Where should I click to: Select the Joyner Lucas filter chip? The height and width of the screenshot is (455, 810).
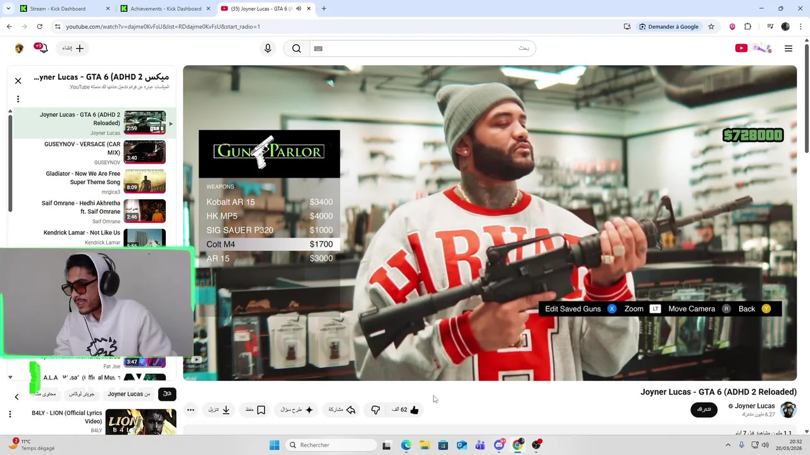click(129, 394)
